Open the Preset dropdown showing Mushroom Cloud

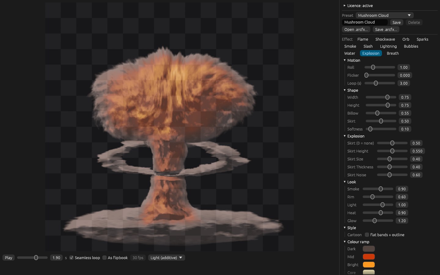point(384,15)
